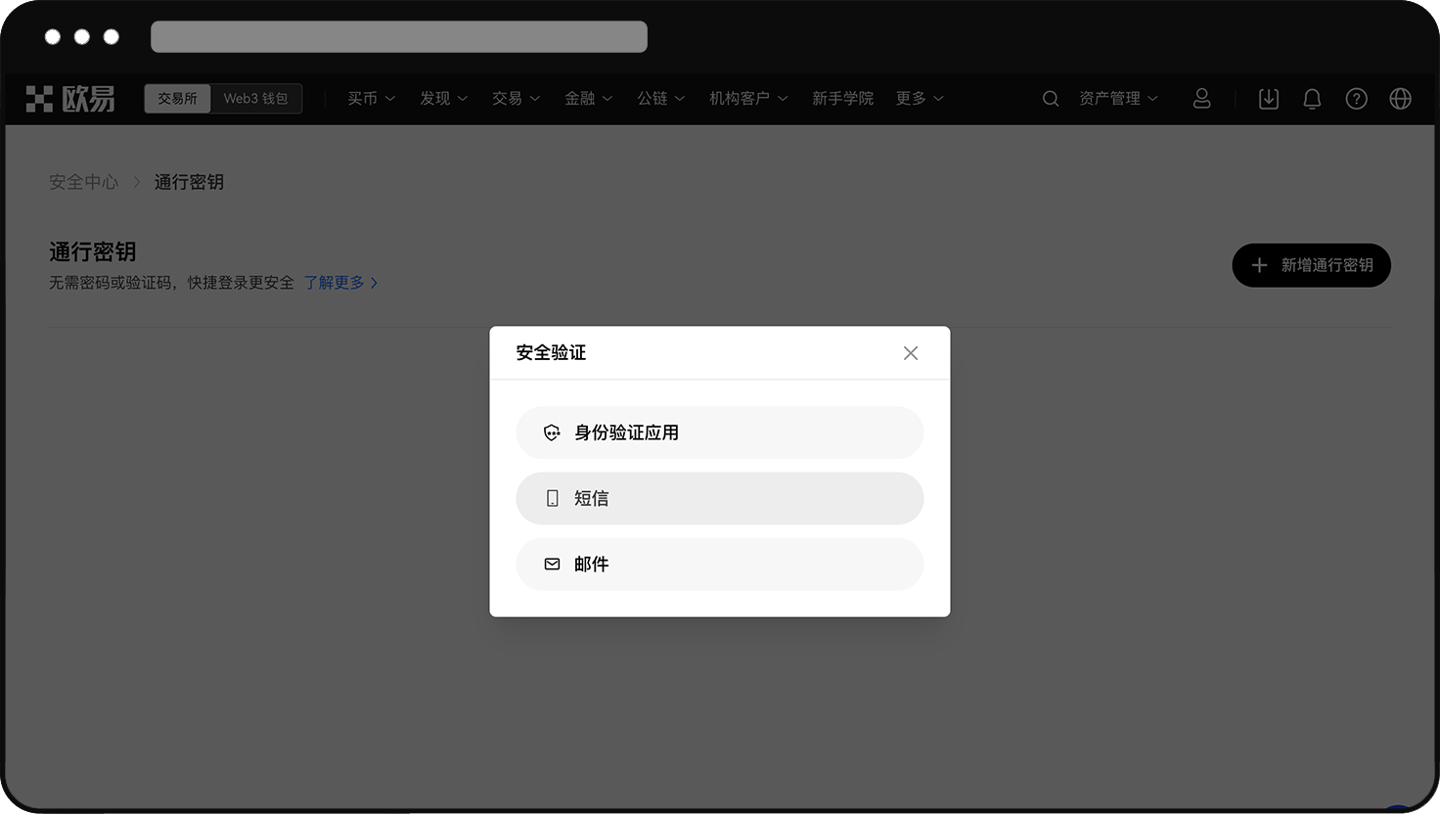Viewport: 1440px width, 814px height.
Task: Click the download app icon
Action: 1268,99
